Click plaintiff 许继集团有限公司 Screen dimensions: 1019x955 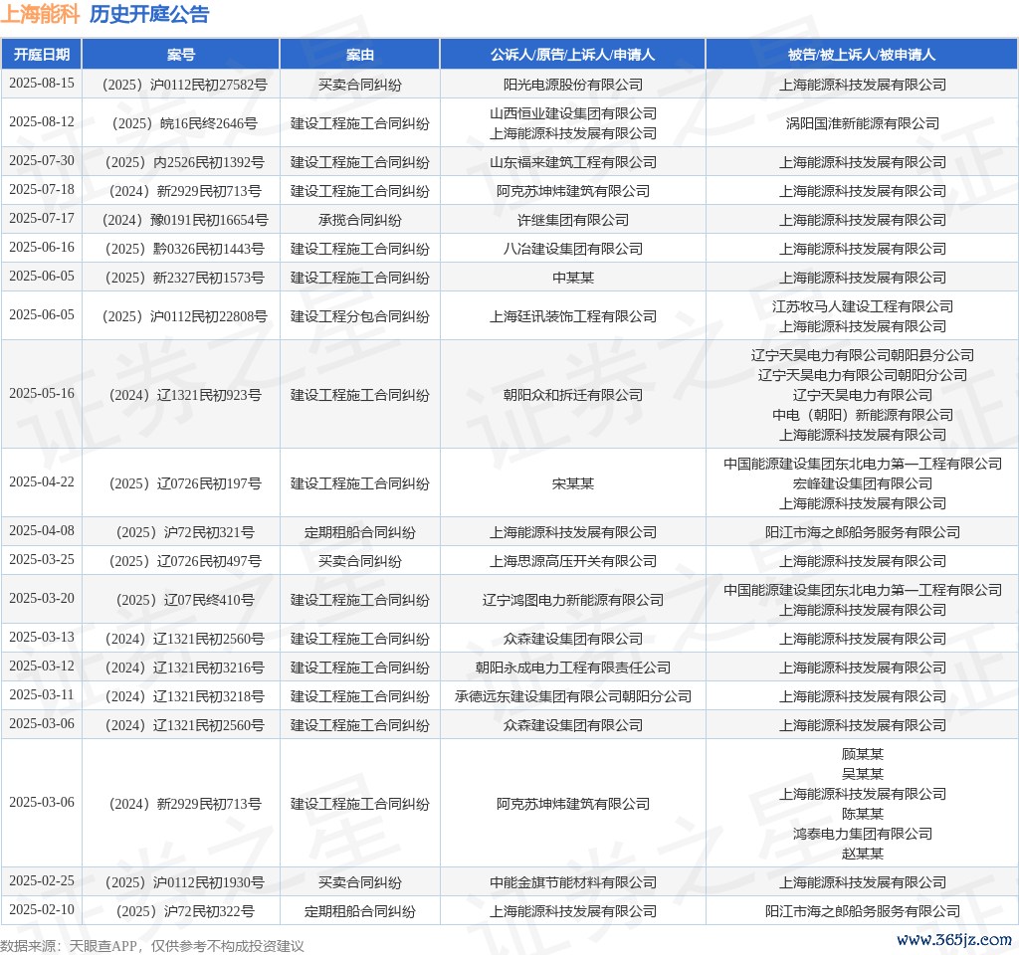point(573,220)
